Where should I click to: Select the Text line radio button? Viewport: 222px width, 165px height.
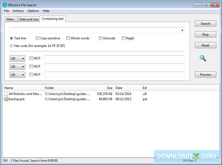[11, 38]
